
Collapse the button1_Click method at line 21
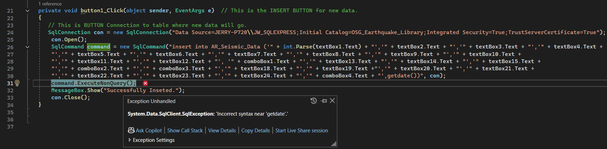tap(27, 11)
